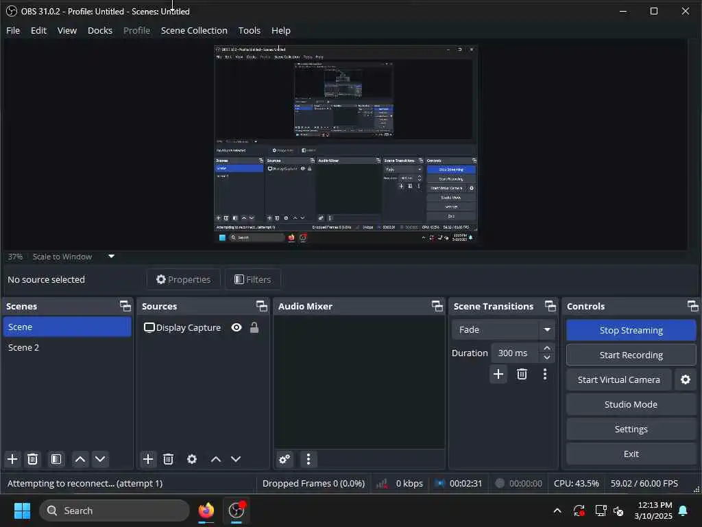
Task: Show hidden system tray icons
Action: tap(557, 511)
